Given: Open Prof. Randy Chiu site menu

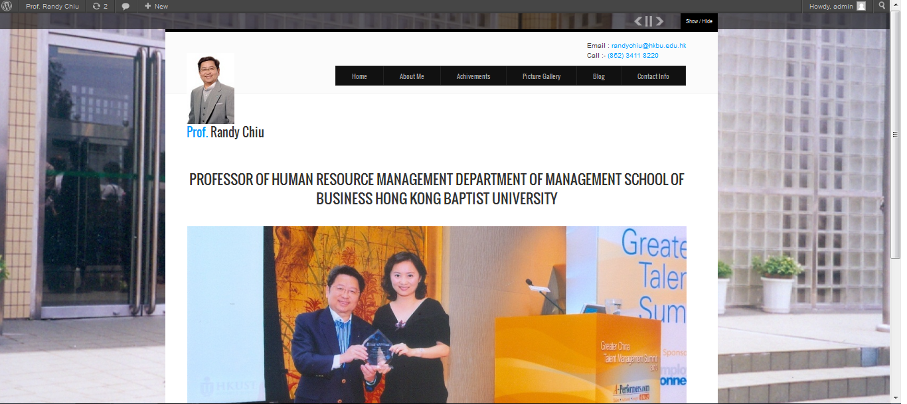Looking at the screenshot, I should (52, 6).
